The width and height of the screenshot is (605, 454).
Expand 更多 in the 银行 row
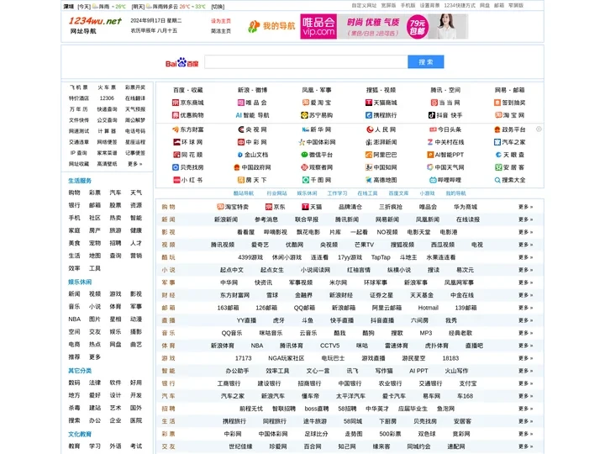point(525,383)
